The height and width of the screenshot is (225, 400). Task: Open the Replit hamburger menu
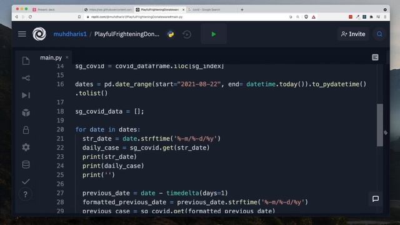pos(22,34)
